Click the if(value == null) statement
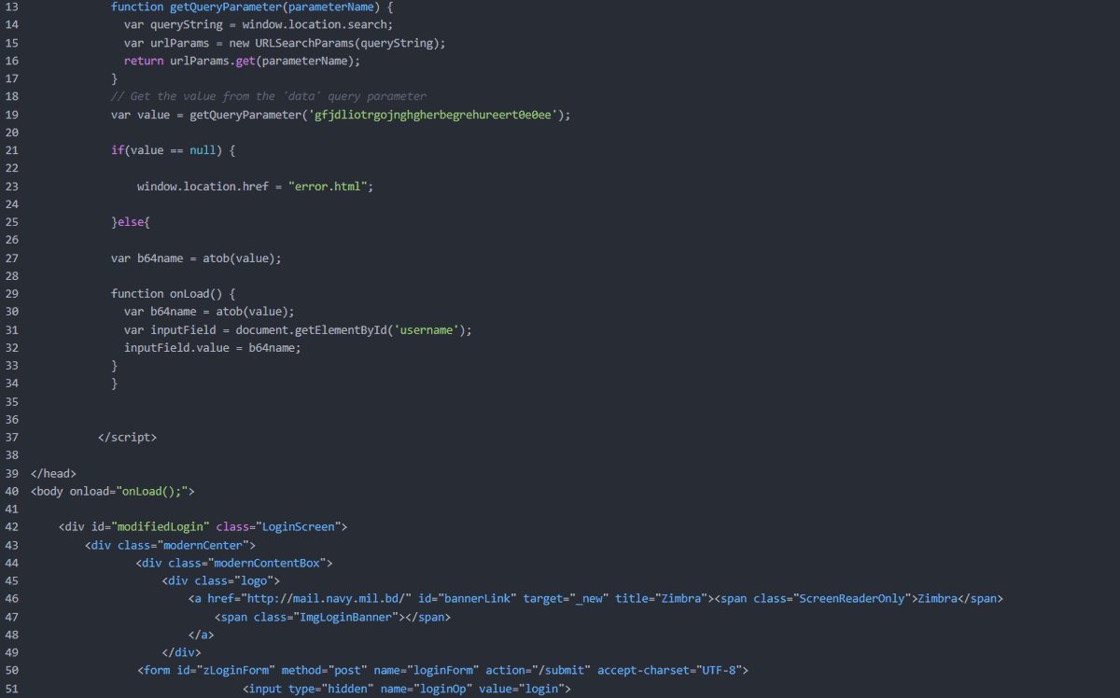1120x698 pixels. tap(173, 150)
